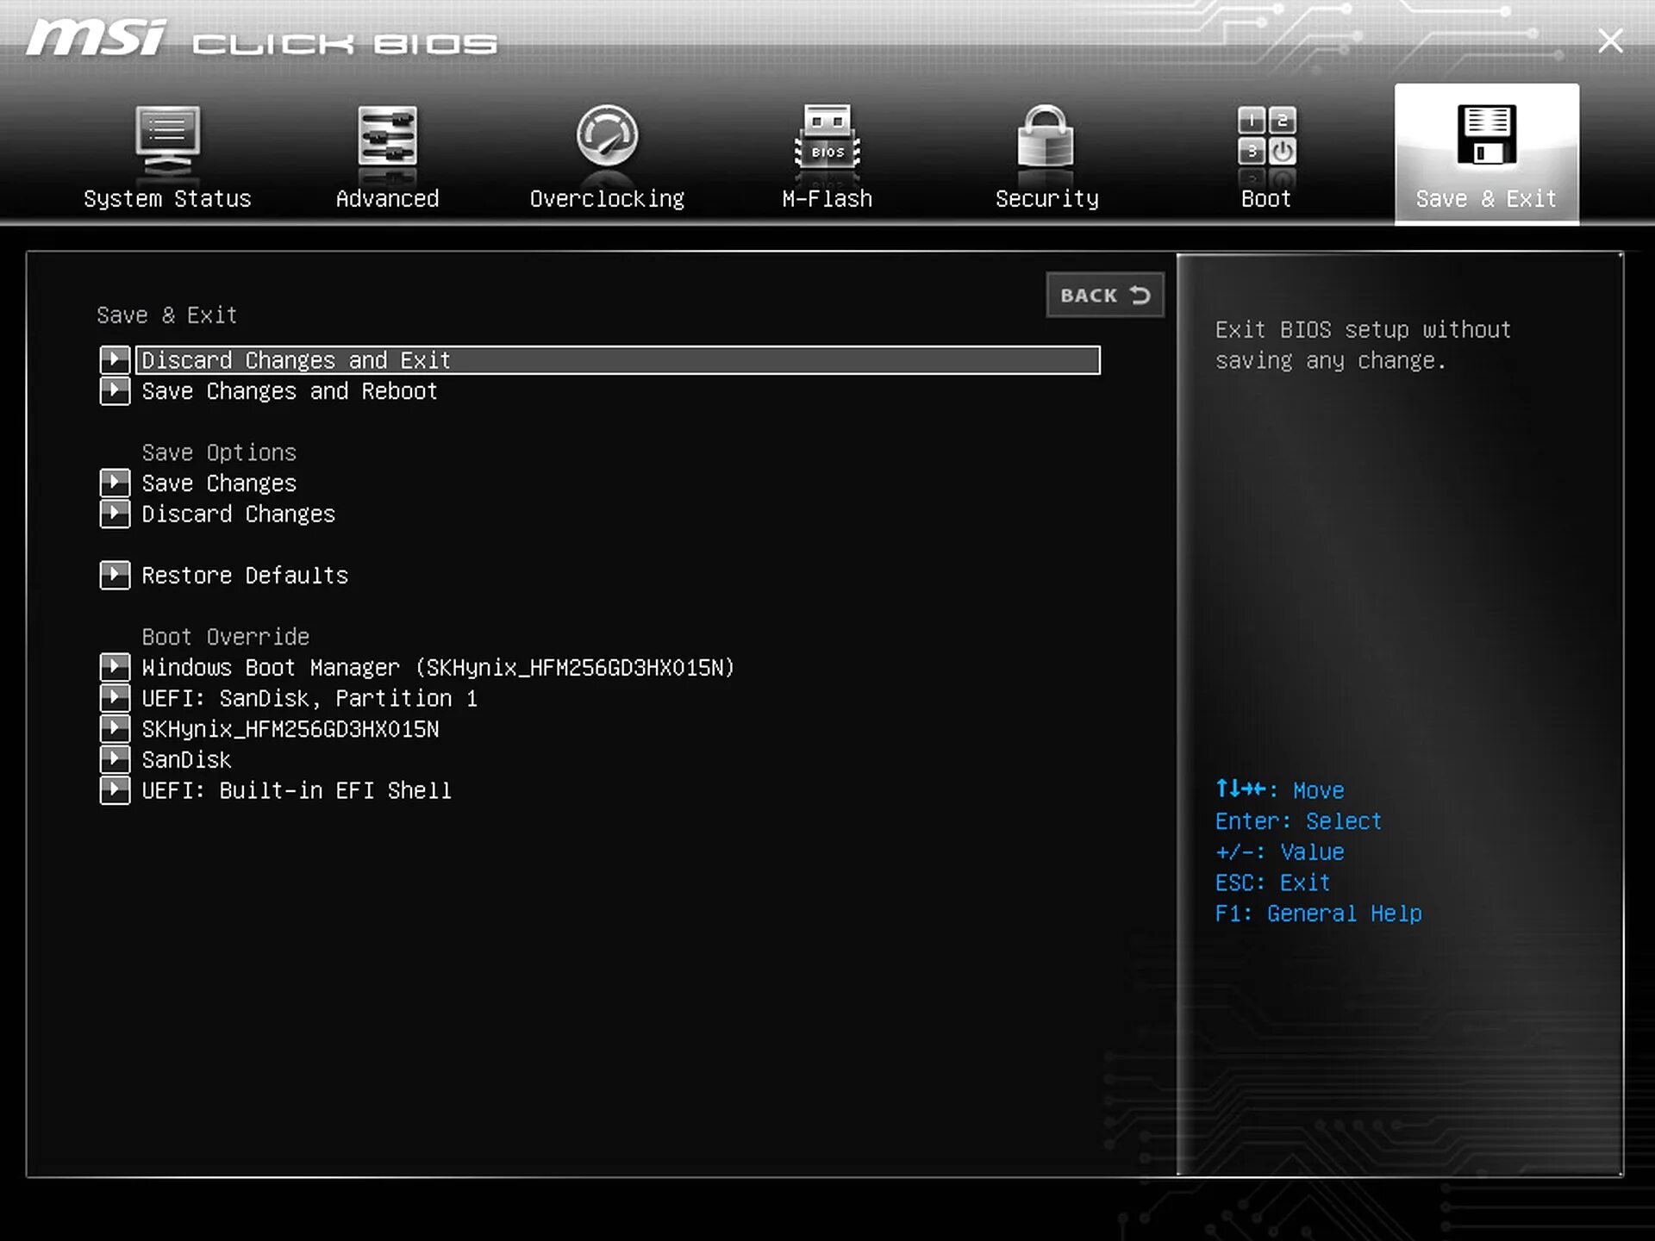The height and width of the screenshot is (1241, 1655).
Task: Click arrow beside UEFI Built-in EFI Shell
Action: click(x=115, y=790)
